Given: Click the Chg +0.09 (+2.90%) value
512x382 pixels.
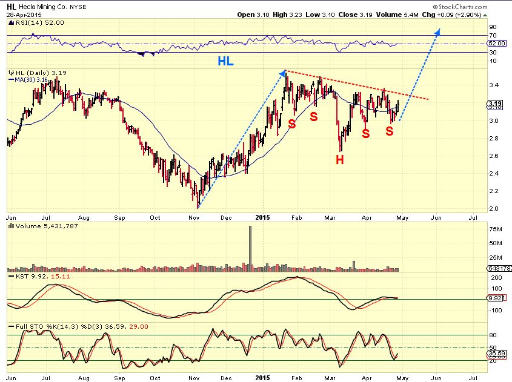Looking at the screenshot, I should (x=451, y=15).
